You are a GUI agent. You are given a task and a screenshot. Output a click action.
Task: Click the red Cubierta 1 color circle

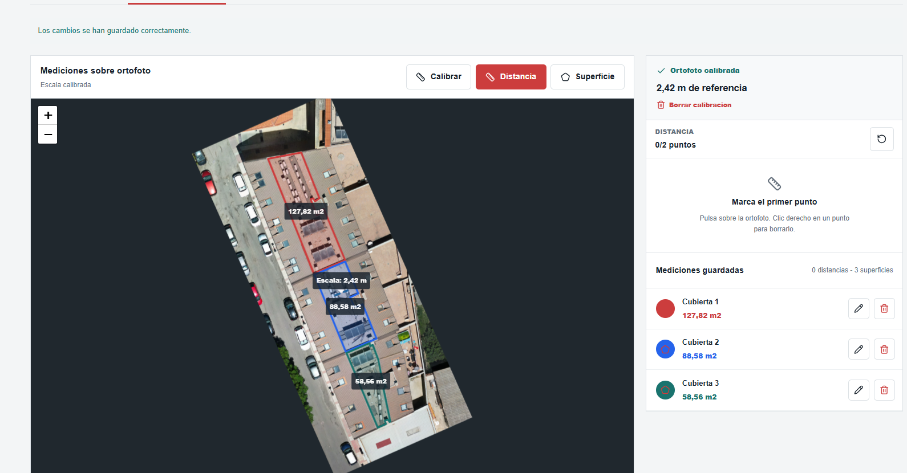tap(665, 308)
